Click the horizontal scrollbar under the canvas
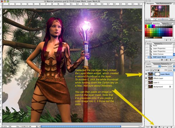Viewport: 175px width, 128px height. 81,127
